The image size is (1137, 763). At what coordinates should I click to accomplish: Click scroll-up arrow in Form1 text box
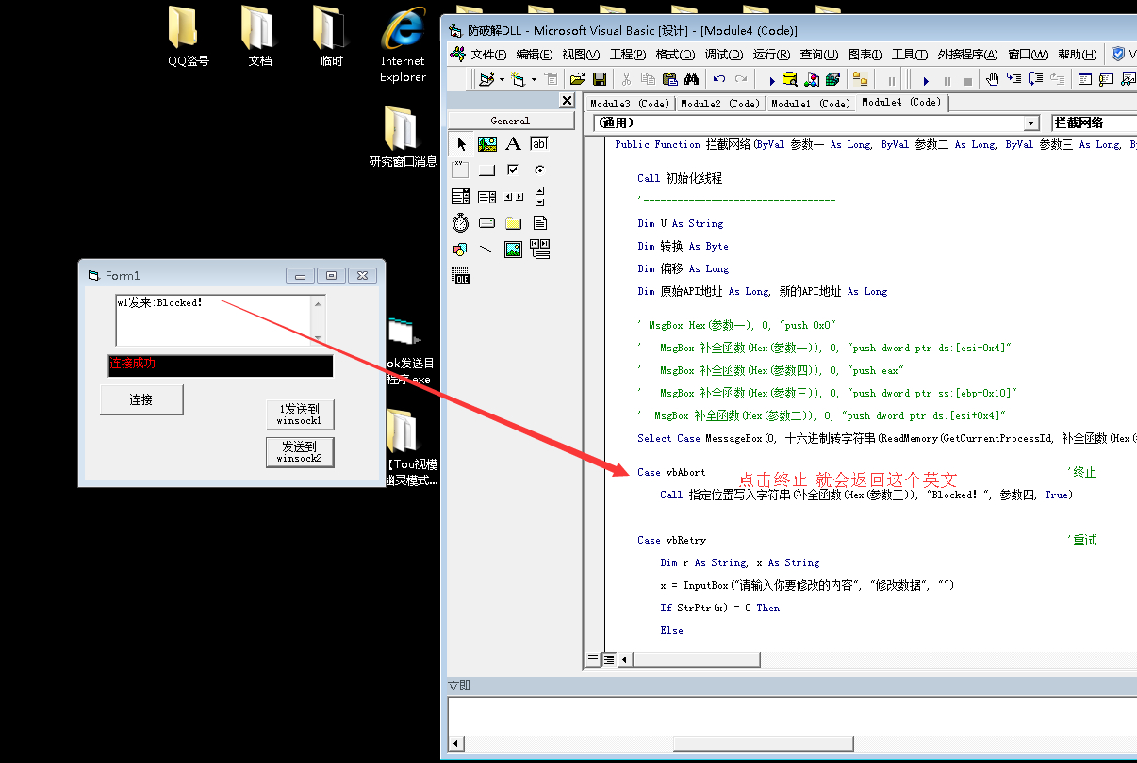tap(319, 302)
